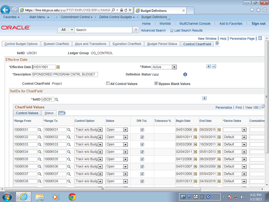This screenshot has height=202, width=269.
Task: Toggle Dflt Tol. checkbox in first row
Action: pos(142,130)
